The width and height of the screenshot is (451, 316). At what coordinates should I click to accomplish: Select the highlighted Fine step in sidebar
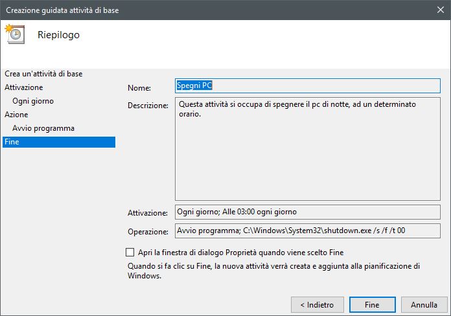(59, 142)
